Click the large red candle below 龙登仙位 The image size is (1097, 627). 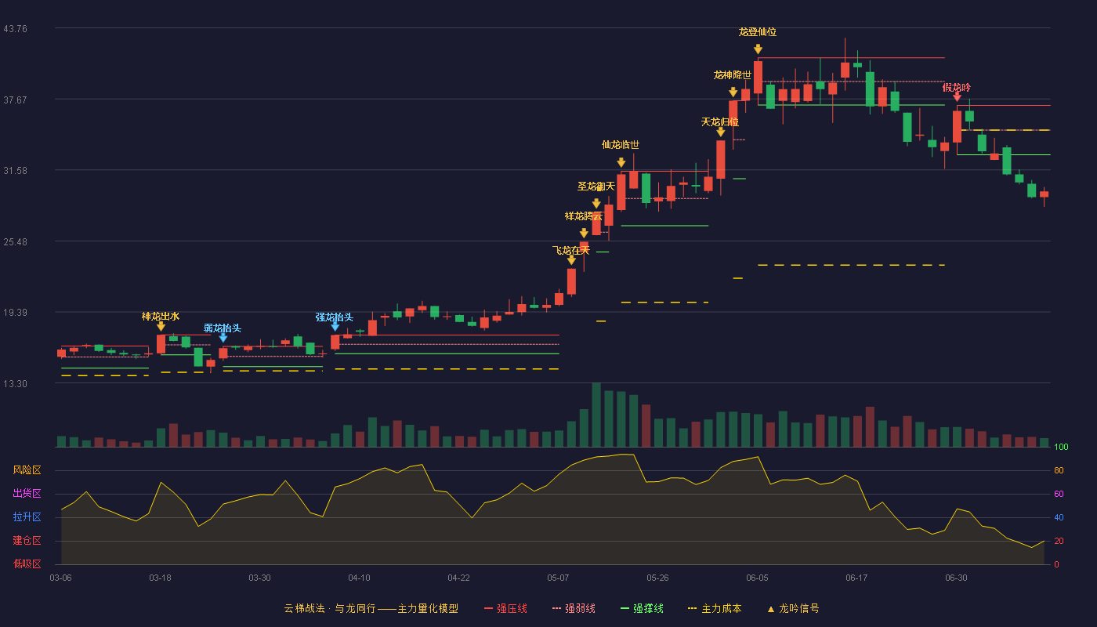758,77
